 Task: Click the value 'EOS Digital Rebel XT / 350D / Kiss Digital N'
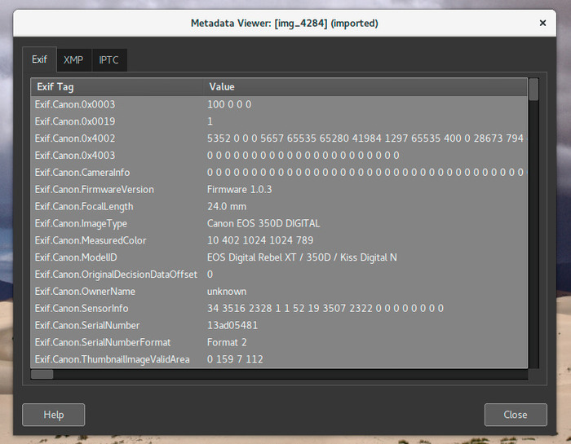[x=302, y=257]
